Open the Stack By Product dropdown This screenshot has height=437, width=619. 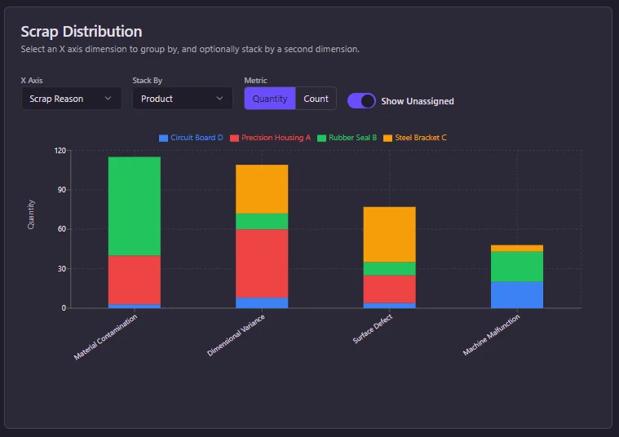coord(183,99)
